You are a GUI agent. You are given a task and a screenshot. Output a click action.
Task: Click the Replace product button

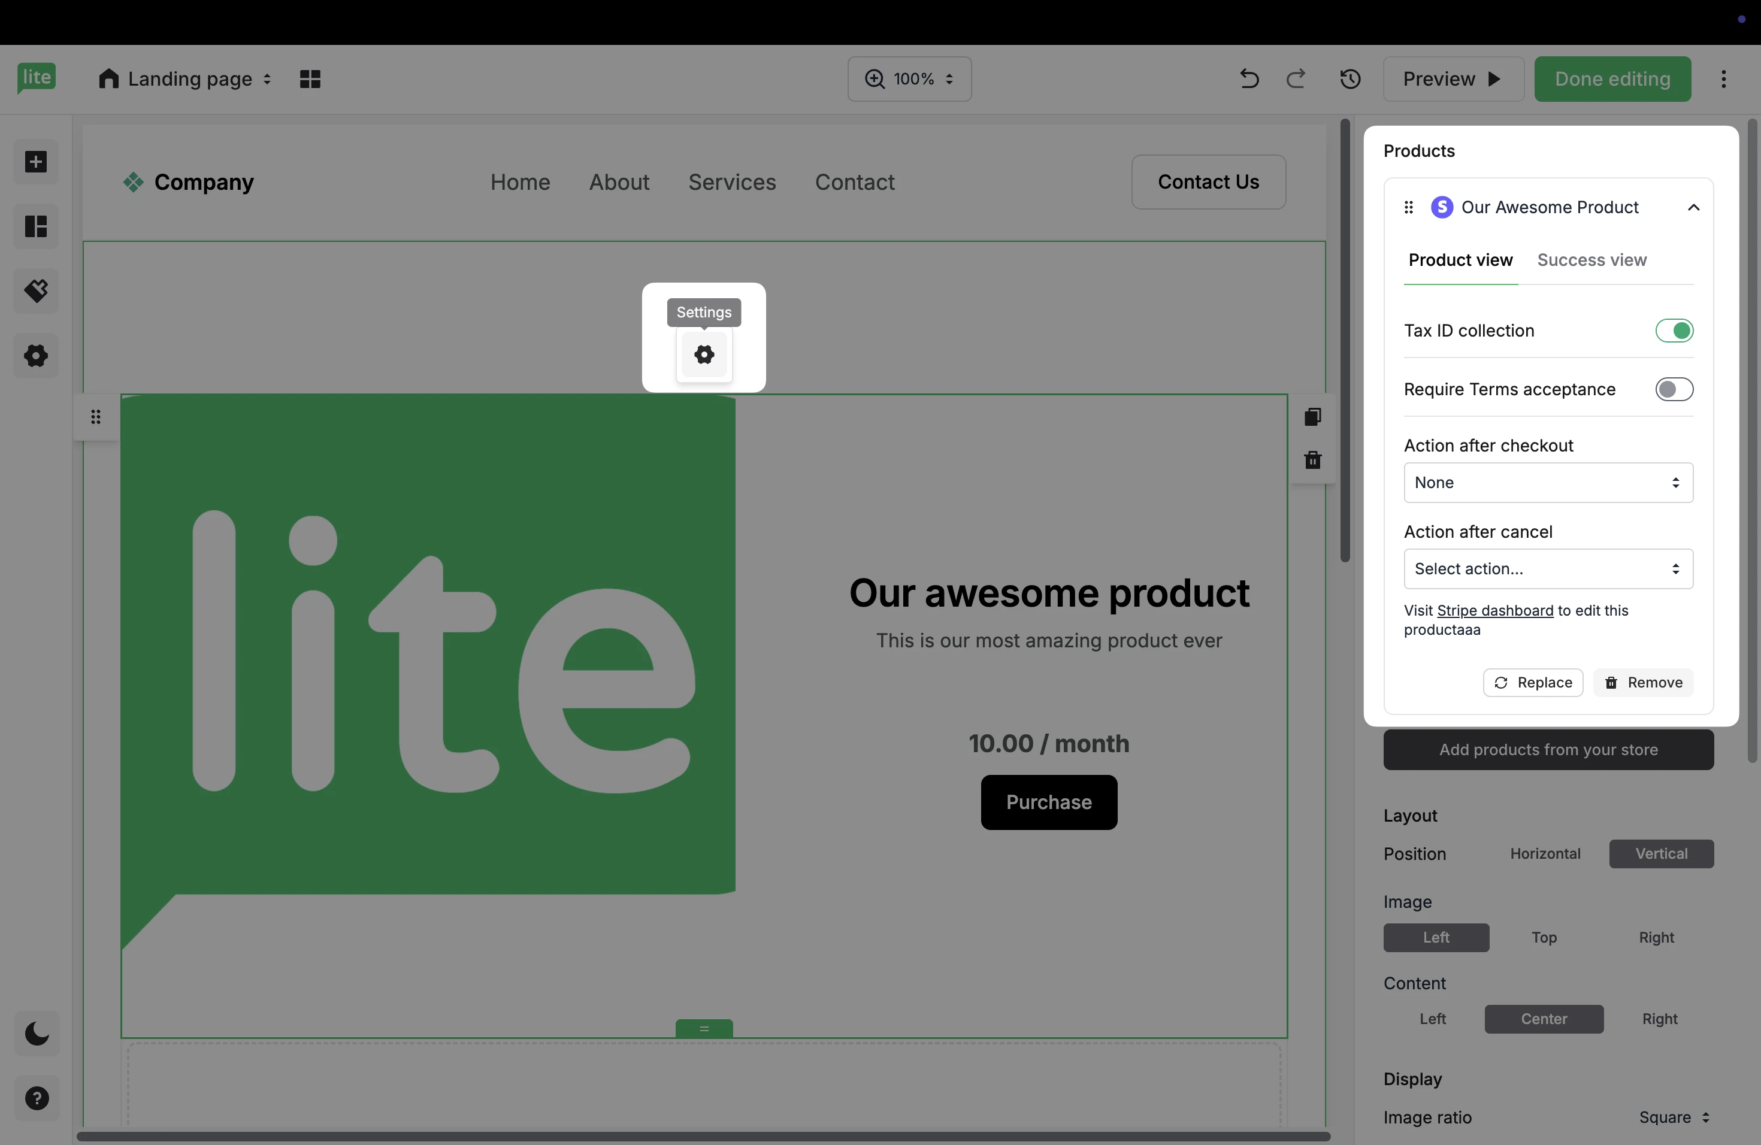pyautogui.click(x=1532, y=683)
